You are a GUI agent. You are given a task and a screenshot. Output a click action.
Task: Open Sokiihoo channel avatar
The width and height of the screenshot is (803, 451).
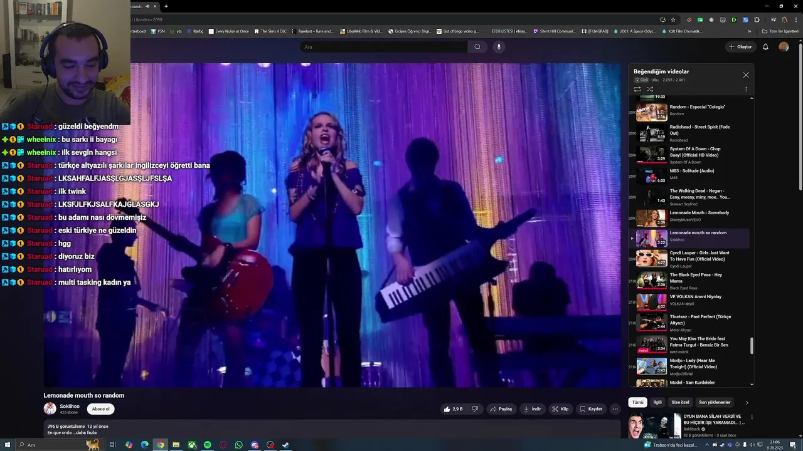pos(50,409)
